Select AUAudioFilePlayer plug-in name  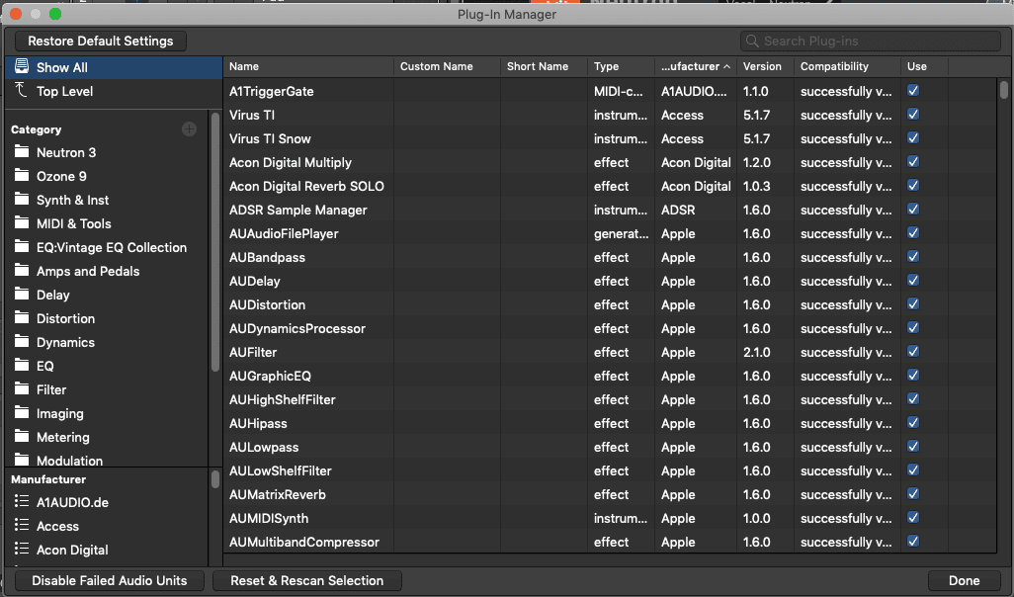tap(284, 233)
